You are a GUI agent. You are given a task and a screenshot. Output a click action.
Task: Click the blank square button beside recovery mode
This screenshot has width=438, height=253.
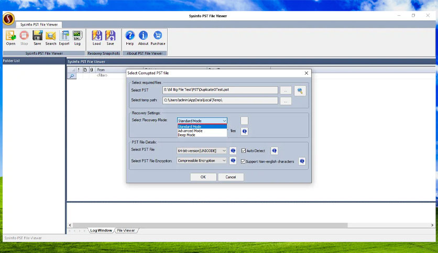[x=245, y=121]
